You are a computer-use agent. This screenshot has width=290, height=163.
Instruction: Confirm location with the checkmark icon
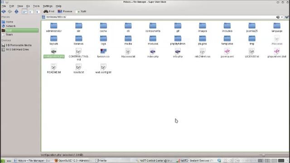[x=287, y=17]
